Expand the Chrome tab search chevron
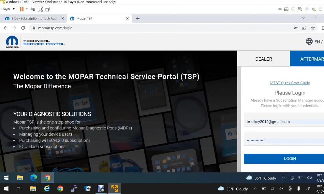The height and width of the screenshot is (194, 324). (303, 18)
